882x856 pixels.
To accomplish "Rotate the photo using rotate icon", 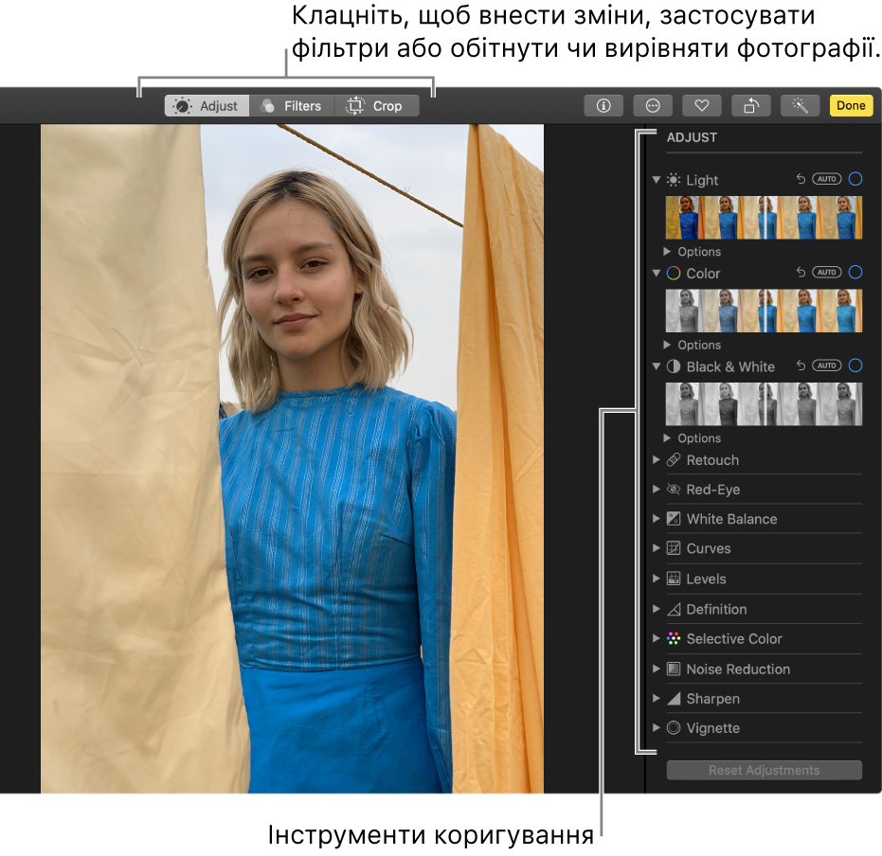I will (751, 106).
